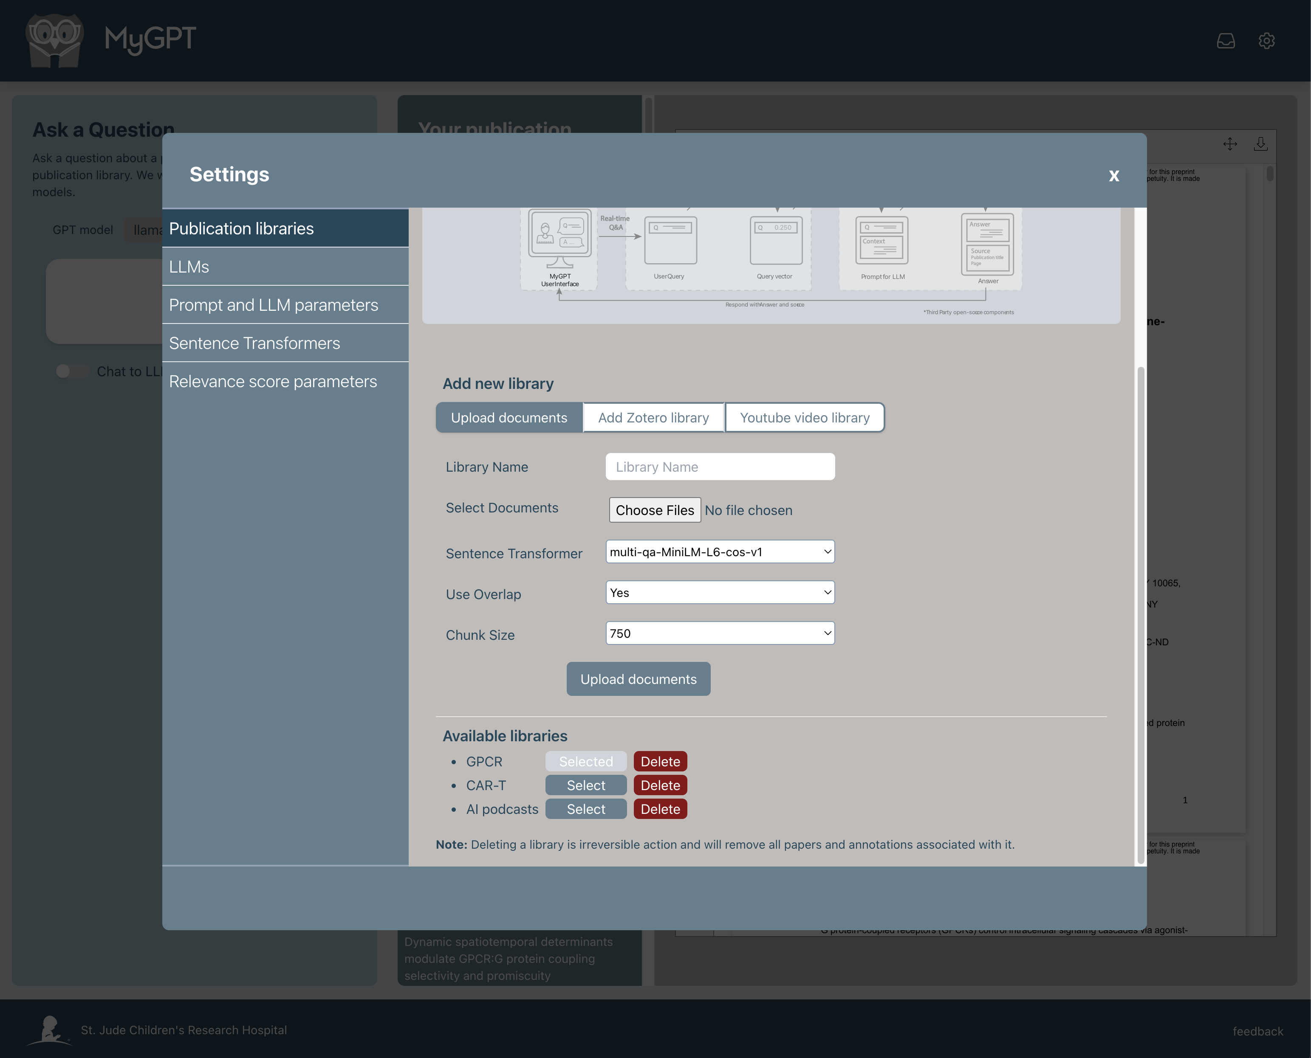Click the settings gear icon in header
This screenshot has height=1058, width=1311.
pyautogui.click(x=1266, y=41)
